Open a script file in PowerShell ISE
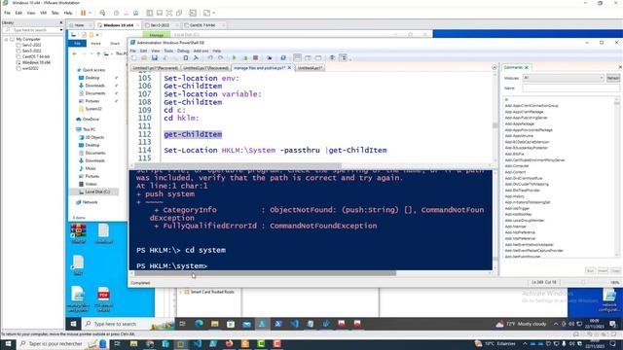The width and height of the screenshot is (623, 350). (144, 58)
